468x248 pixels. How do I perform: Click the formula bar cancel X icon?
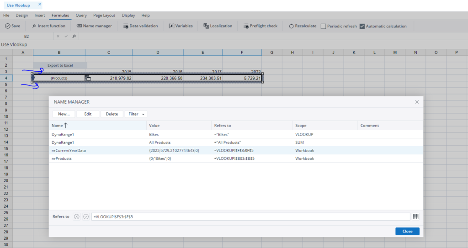tap(58, 36)
